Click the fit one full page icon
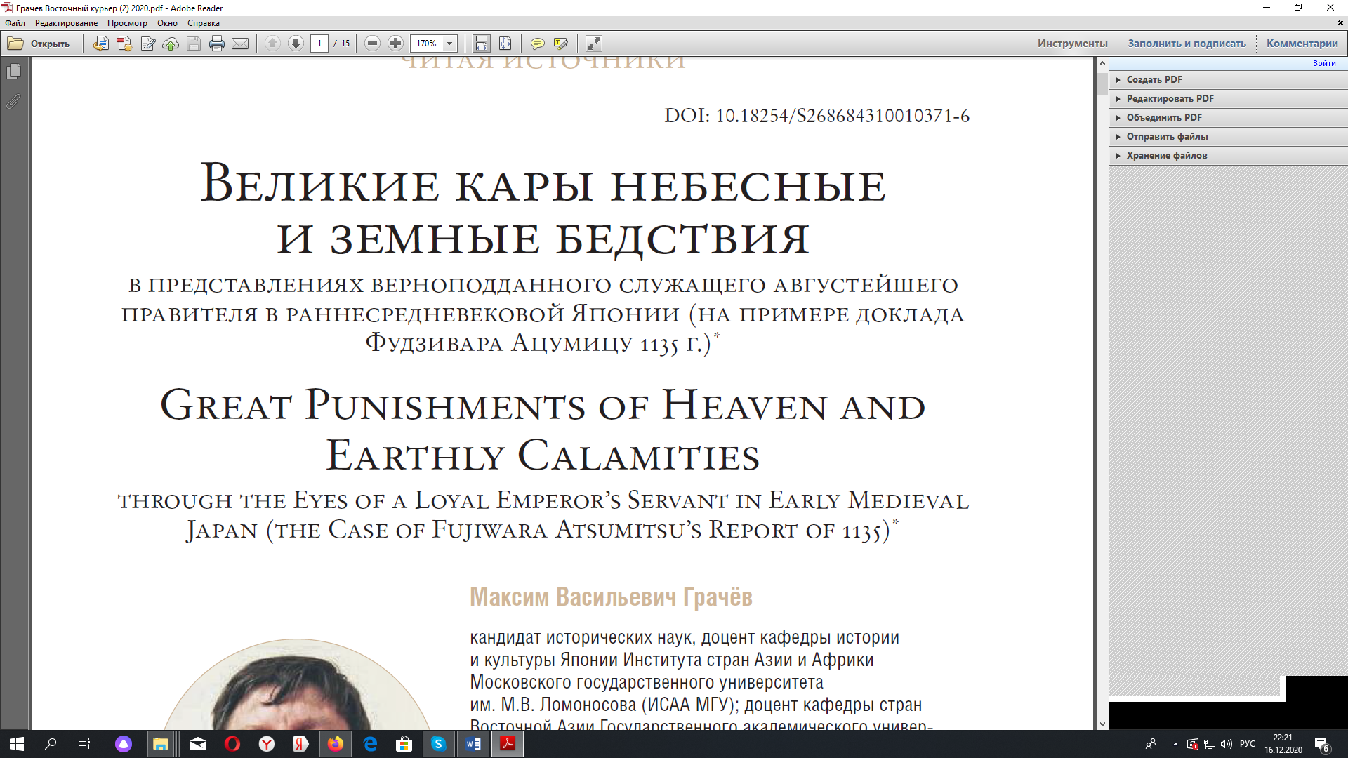Screen dimensions: 1348x758 point(505,44)
